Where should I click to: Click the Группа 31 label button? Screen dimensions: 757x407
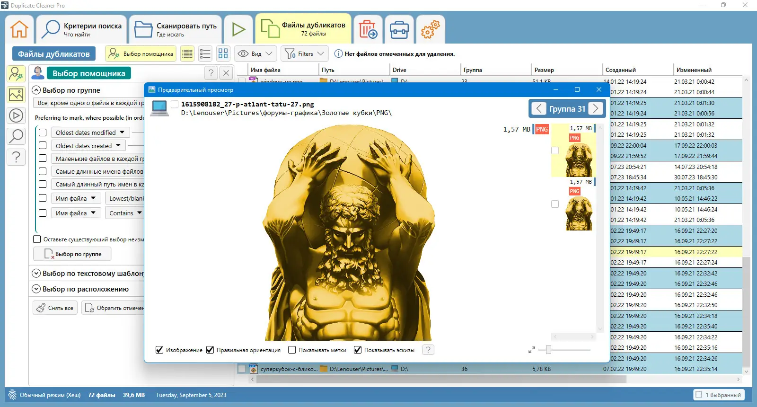tap(567, 109)
